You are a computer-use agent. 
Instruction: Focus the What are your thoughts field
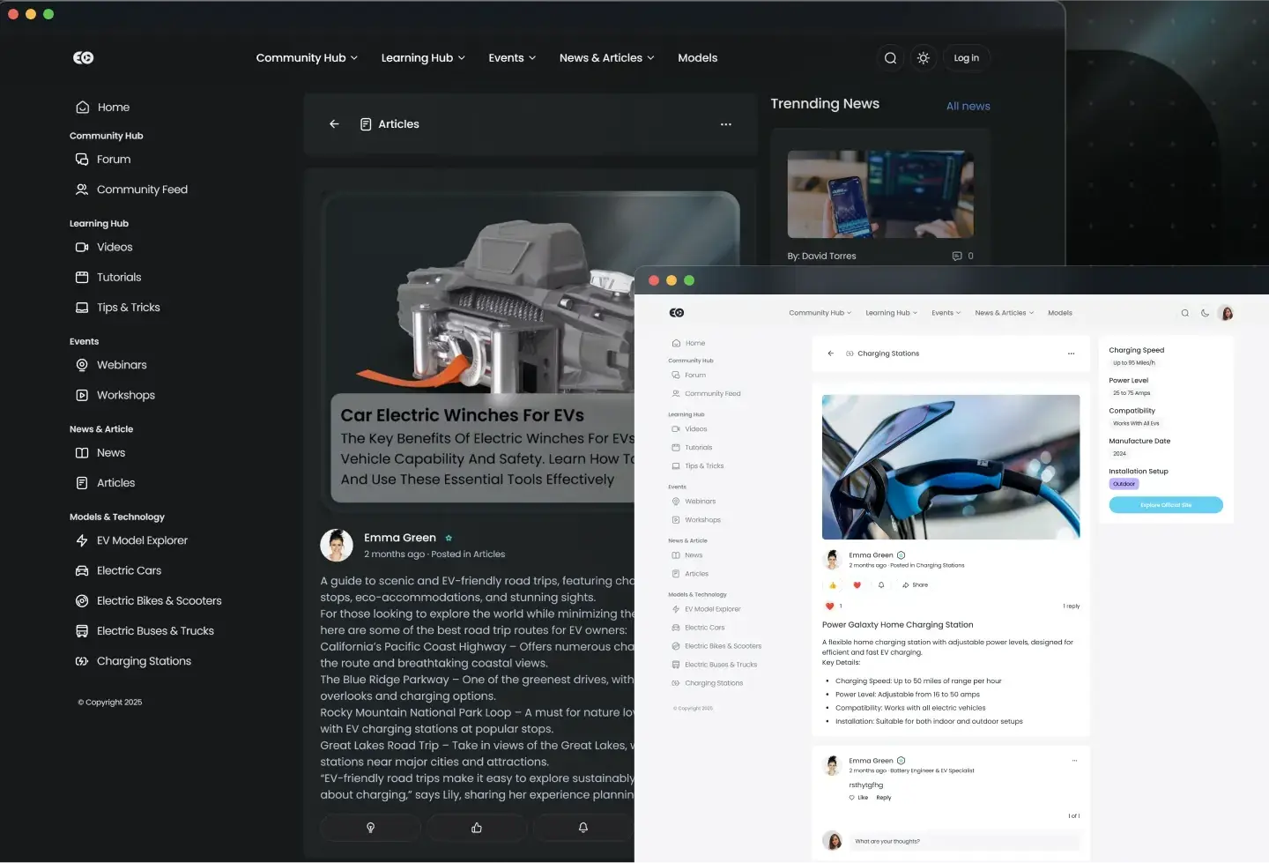tap(965, 842)
